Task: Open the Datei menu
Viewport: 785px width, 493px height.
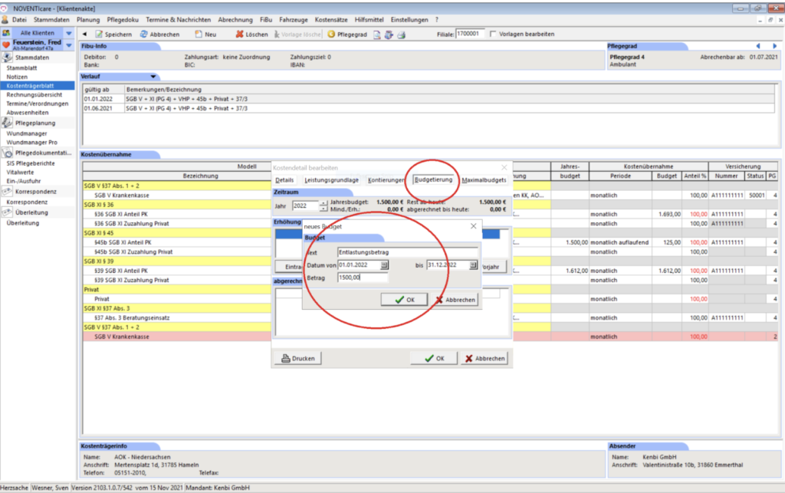Action: pyautogui.click(x=19, y=20)
